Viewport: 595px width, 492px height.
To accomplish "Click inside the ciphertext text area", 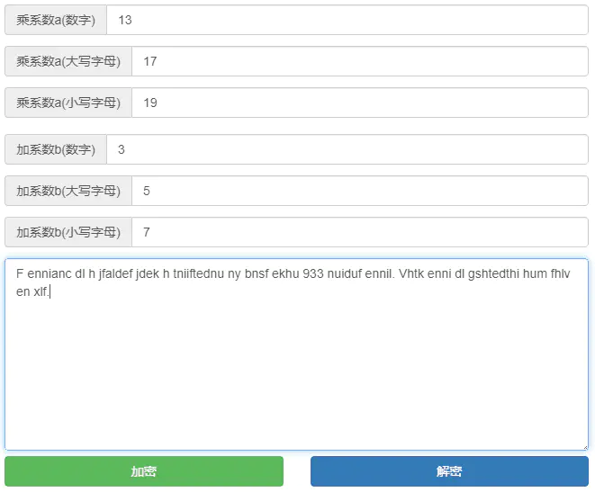I will click(296, 354).
